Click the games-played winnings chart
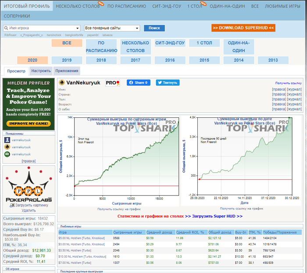Viewport: 307px width, 273px height. 118,161
